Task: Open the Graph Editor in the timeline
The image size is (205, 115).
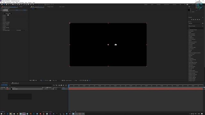Action: coord(66,85)
